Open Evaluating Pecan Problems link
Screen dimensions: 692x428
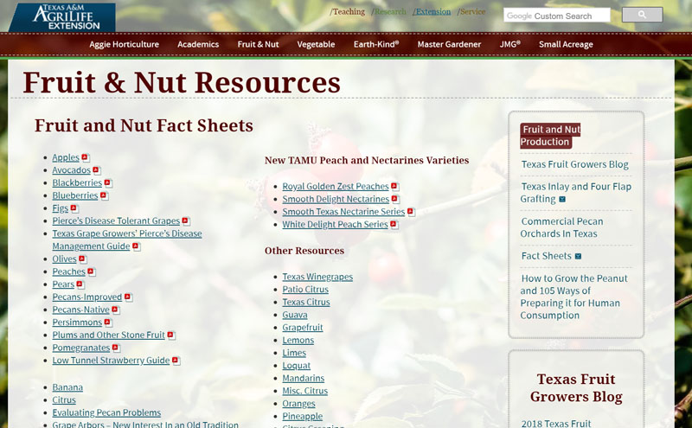[x=106, y=413]
